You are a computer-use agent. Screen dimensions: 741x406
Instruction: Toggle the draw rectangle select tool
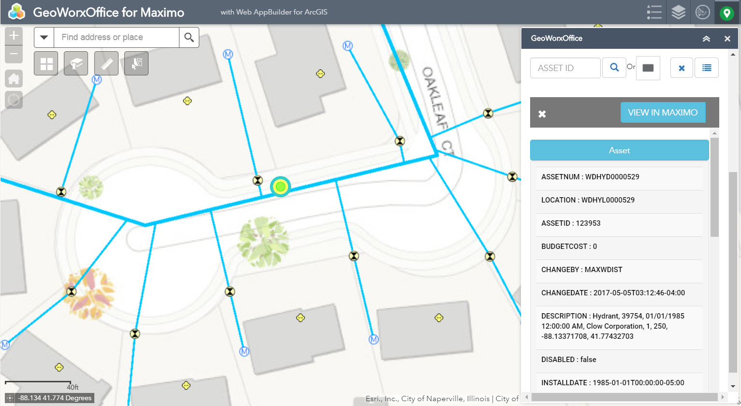click(648, 68)
